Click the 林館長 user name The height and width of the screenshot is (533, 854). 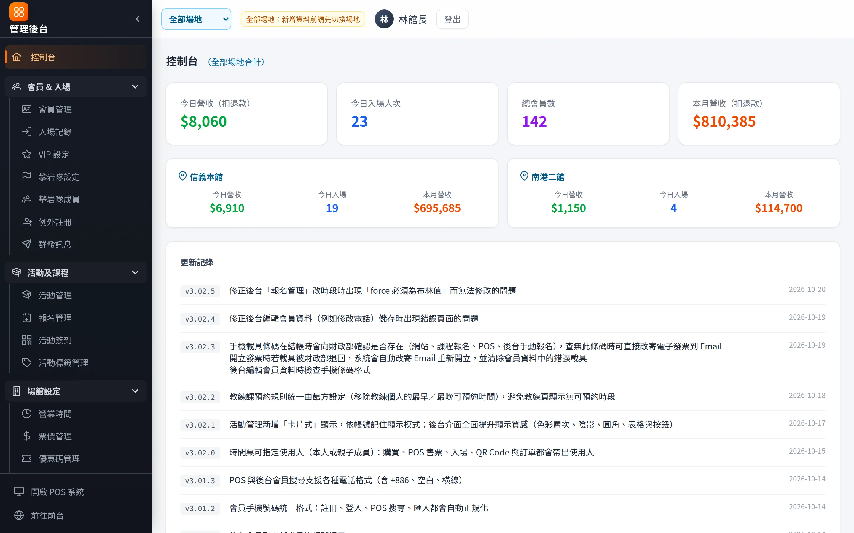coord(412,19)
